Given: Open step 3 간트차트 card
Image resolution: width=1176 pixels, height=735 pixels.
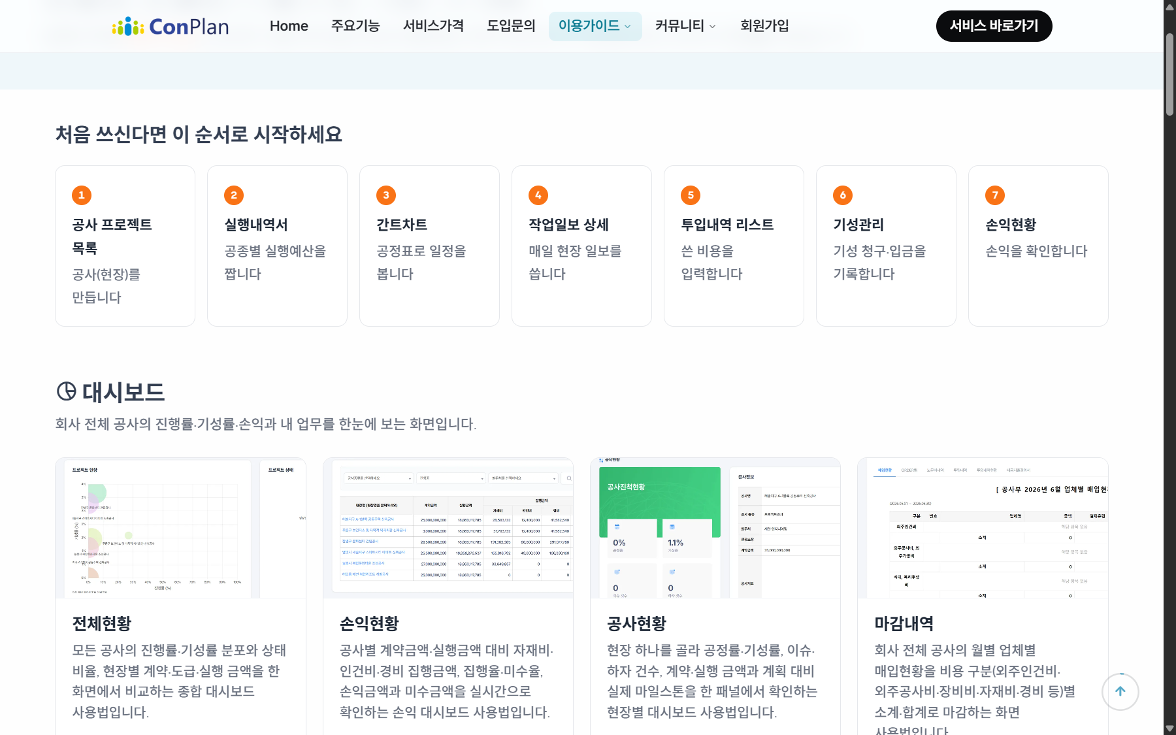Looking at the screenshot, I should [429, 246].
